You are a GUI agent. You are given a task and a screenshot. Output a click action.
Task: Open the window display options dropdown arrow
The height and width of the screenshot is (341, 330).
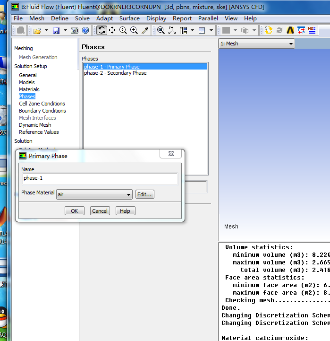point(211,30)
